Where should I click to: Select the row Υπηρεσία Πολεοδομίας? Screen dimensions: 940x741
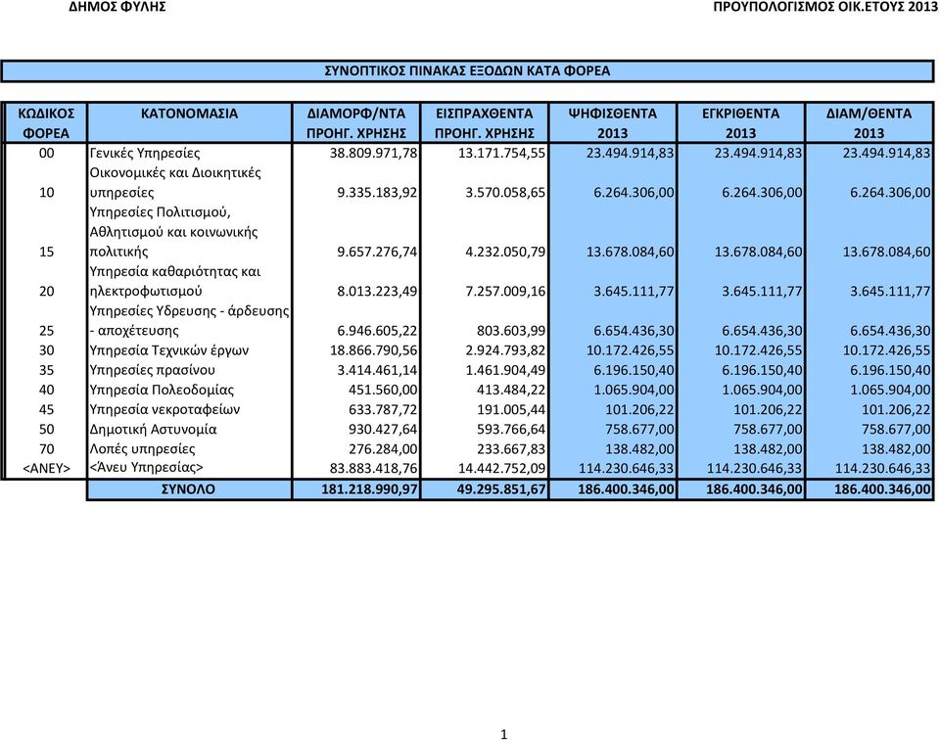[x=162, y=391]
